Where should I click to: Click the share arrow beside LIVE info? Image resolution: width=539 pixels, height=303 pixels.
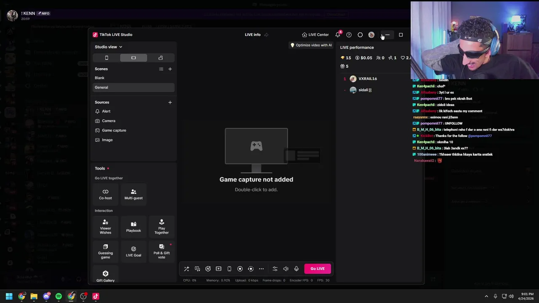(x=266, y=35)
